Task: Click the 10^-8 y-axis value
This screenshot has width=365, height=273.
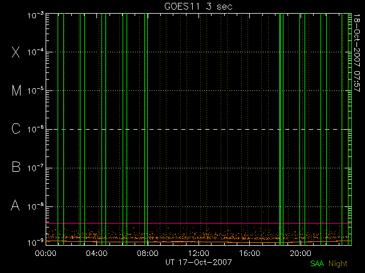Action: coord(35,206)
